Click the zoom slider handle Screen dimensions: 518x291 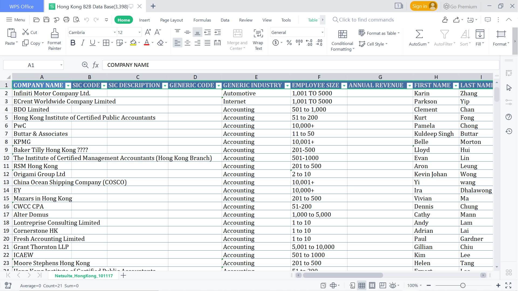(463, 285)
